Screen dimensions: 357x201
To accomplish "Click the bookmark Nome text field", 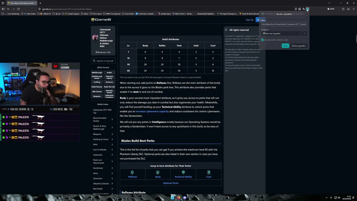I will [284, 24].
